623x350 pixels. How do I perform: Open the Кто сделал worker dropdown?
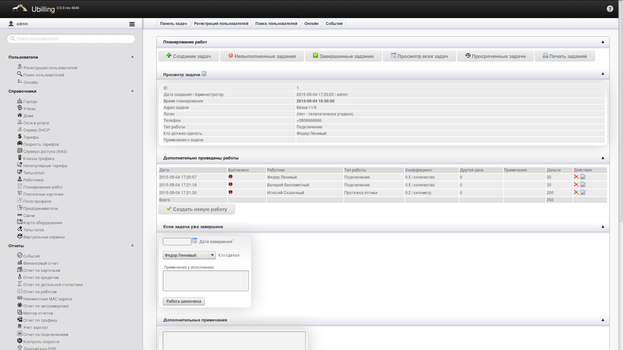point(189,255)
